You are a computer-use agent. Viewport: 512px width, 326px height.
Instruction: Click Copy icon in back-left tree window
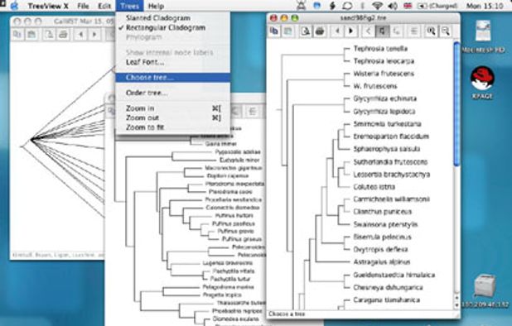17,35
